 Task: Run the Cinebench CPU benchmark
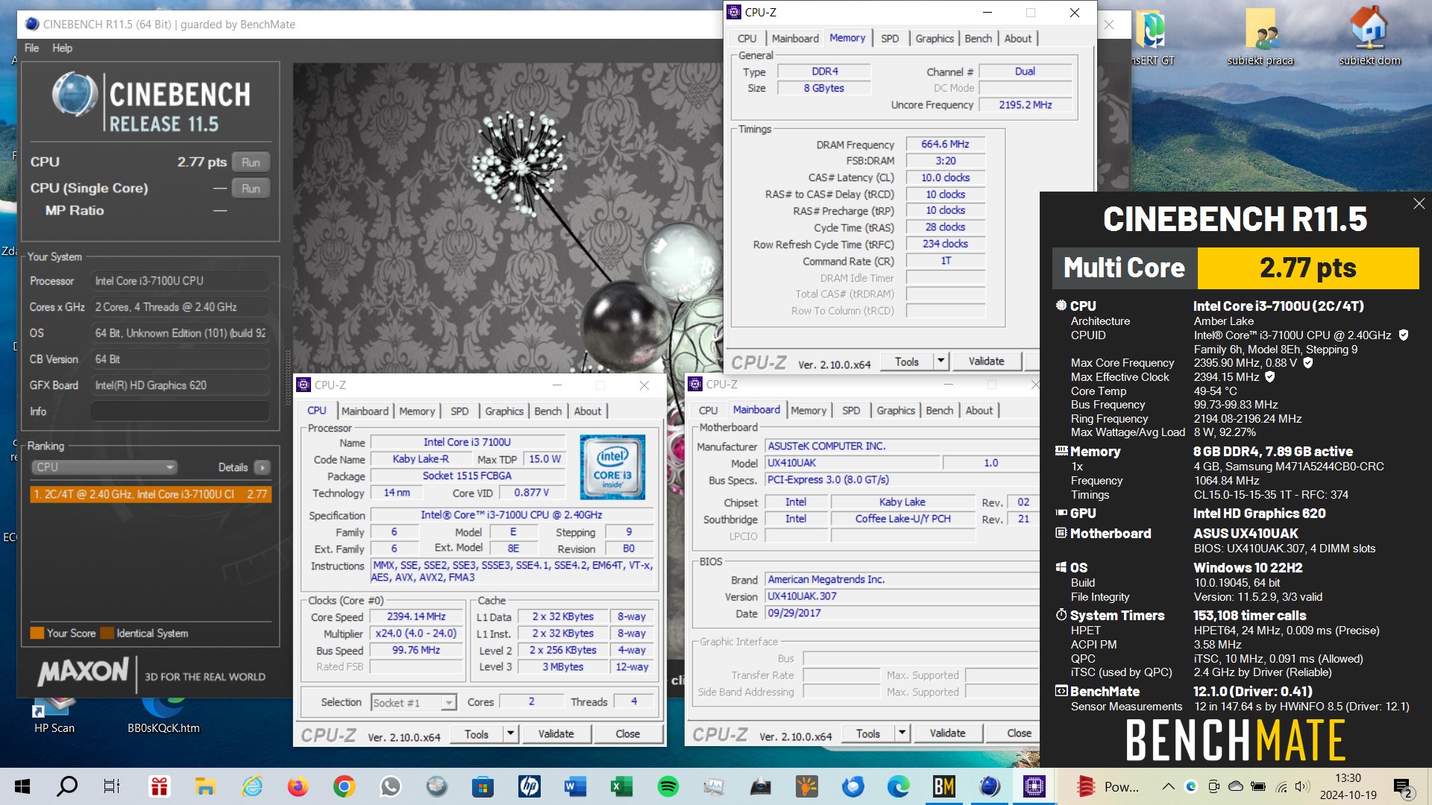pyautogui.click(x=251, y=162)
